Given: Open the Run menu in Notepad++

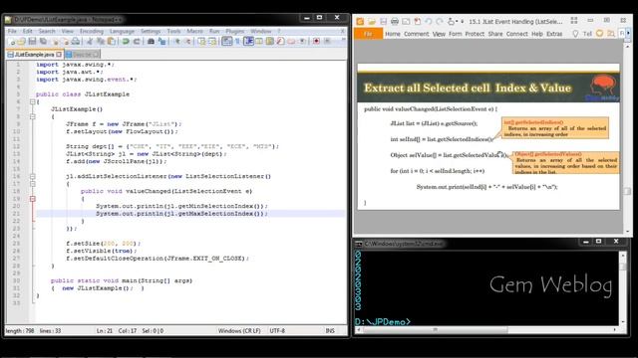Looking at the screenshot, I should click(x=214, y=31).
